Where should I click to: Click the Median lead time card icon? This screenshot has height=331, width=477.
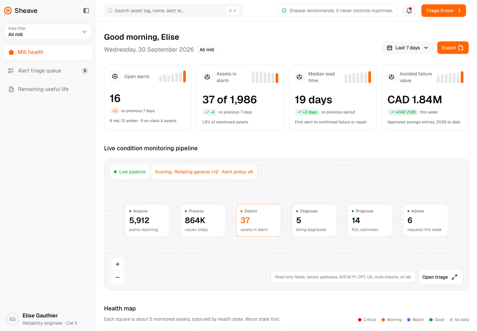tap(299, 77)
